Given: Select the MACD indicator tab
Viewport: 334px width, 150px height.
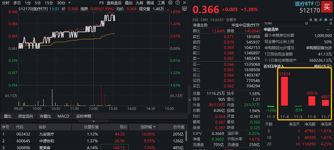Looking at the screenshot, I should point(63,116).
